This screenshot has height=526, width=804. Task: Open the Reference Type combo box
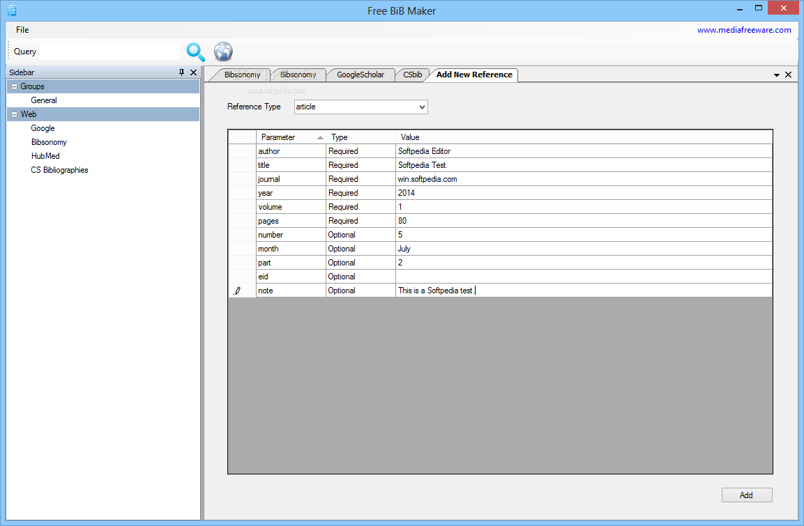click(361, 107)
